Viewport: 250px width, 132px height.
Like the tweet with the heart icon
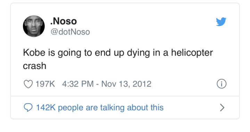point(28,84)
